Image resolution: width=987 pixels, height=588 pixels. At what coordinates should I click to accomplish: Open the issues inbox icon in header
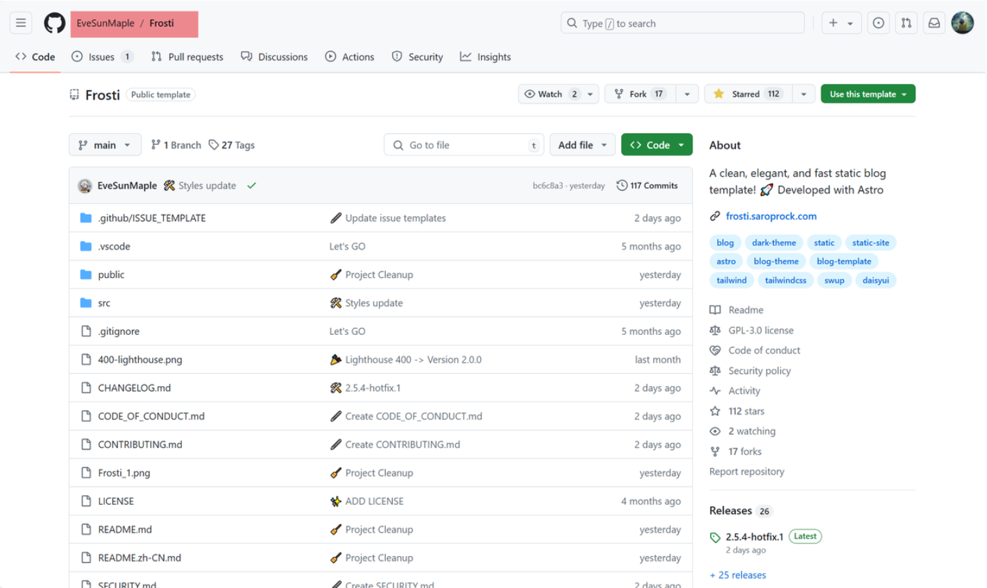click(x=878, y=23)
